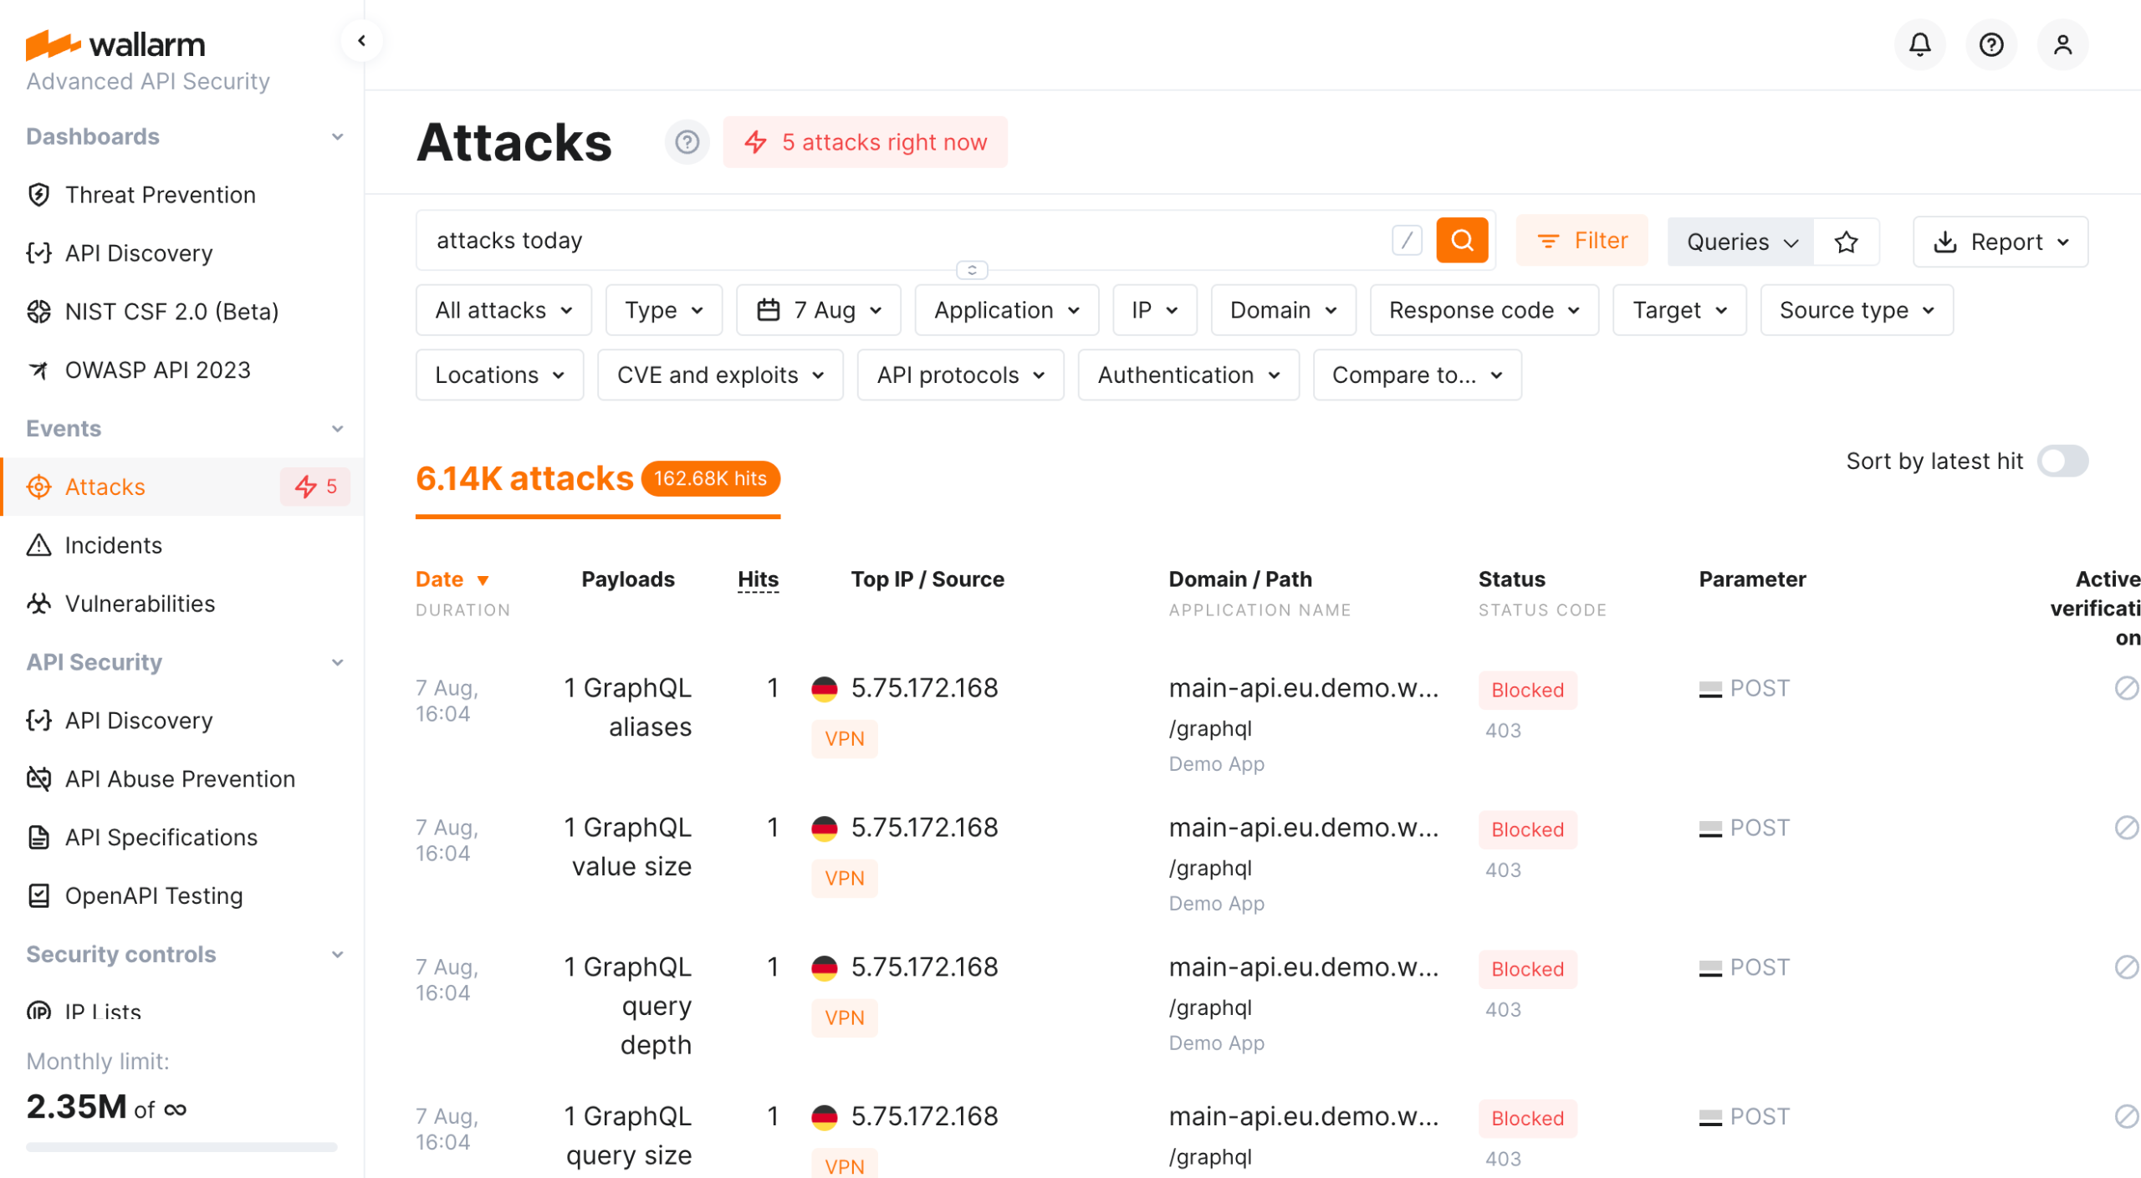Open the Response code dropdown
Screen dimensions: 2141x1178
[1484, 310]
